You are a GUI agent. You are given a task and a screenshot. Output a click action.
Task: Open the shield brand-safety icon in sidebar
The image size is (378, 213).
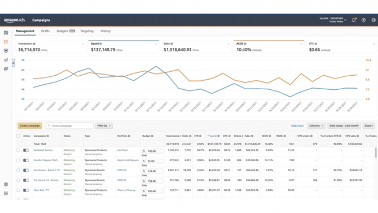coord(6,51)
